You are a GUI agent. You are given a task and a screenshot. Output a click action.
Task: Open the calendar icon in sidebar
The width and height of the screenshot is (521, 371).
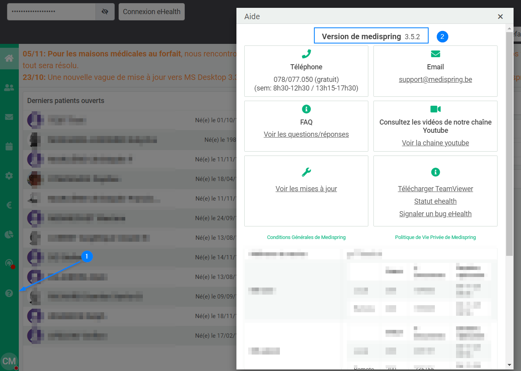pos(9,147)
